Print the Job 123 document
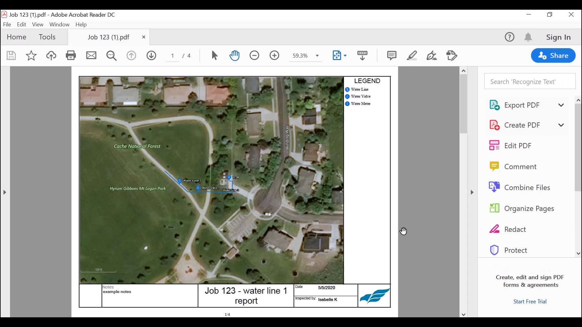 tap(71, 56)
